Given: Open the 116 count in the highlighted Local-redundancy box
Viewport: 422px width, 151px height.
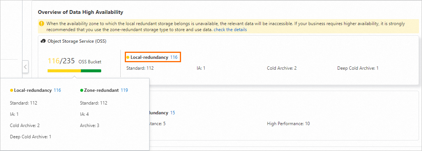Looking at the screenshot, I should coord(174,57).
